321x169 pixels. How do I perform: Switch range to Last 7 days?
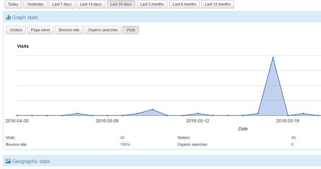[x=62, y=4]
